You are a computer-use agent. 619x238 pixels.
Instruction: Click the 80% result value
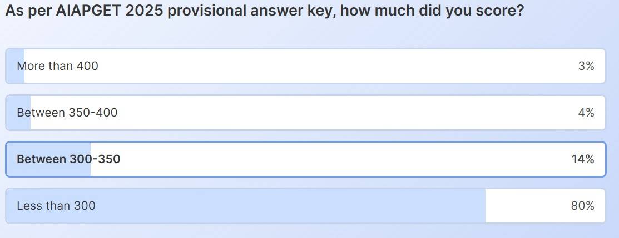coord(583,206)
